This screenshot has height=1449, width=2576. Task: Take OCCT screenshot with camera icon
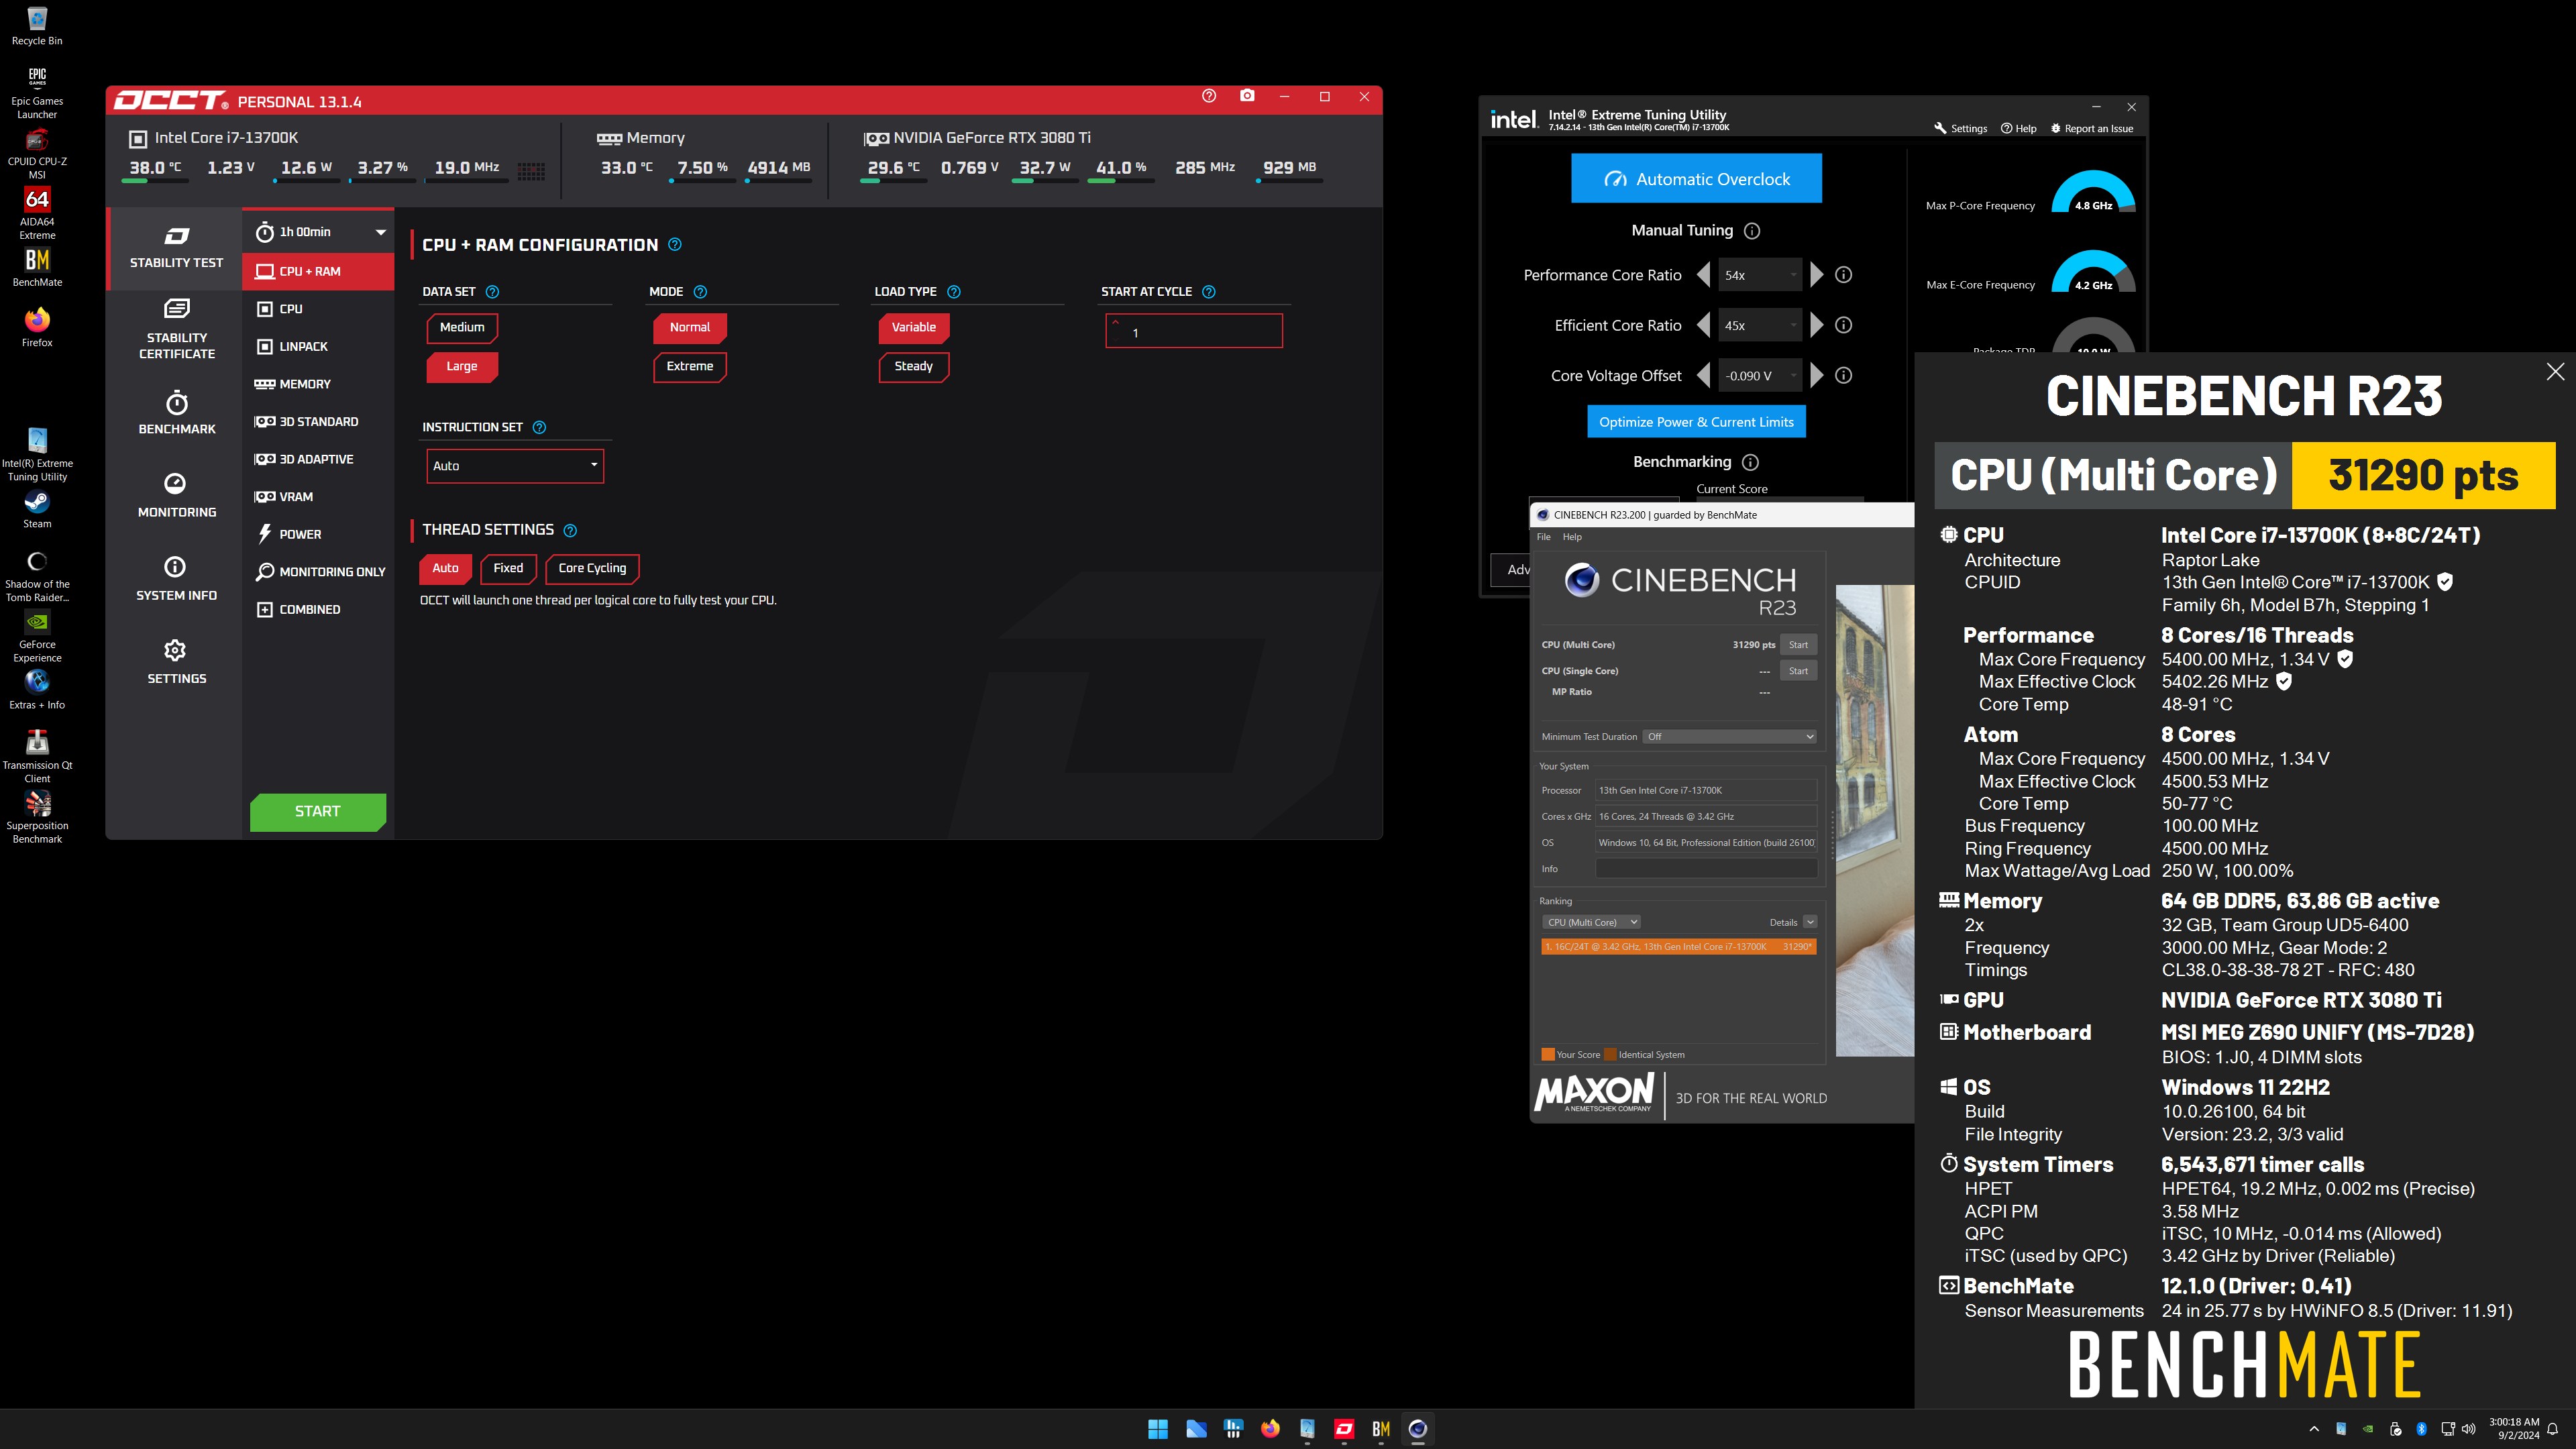click(x=1247, y=96)
